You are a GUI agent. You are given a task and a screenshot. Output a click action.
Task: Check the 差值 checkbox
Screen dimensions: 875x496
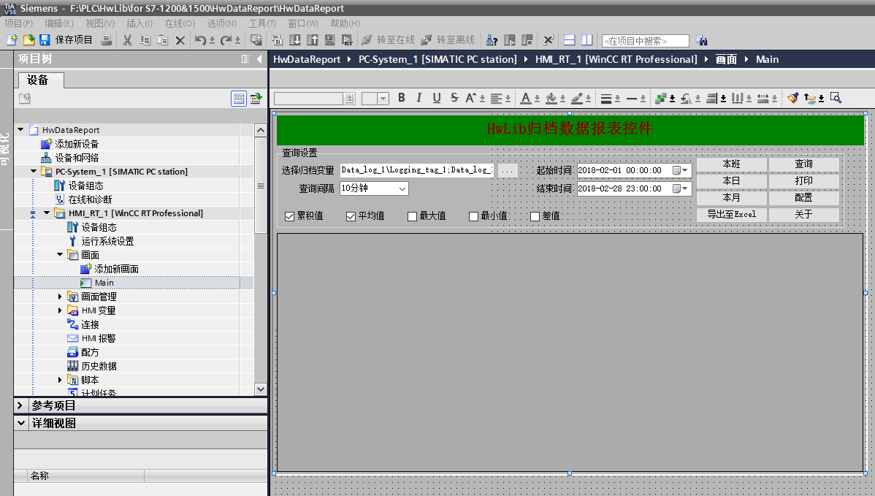(535, 216)
